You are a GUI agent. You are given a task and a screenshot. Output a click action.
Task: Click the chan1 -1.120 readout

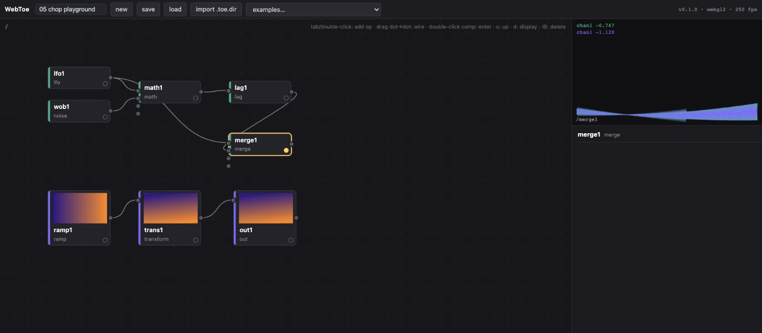(595, 32)
